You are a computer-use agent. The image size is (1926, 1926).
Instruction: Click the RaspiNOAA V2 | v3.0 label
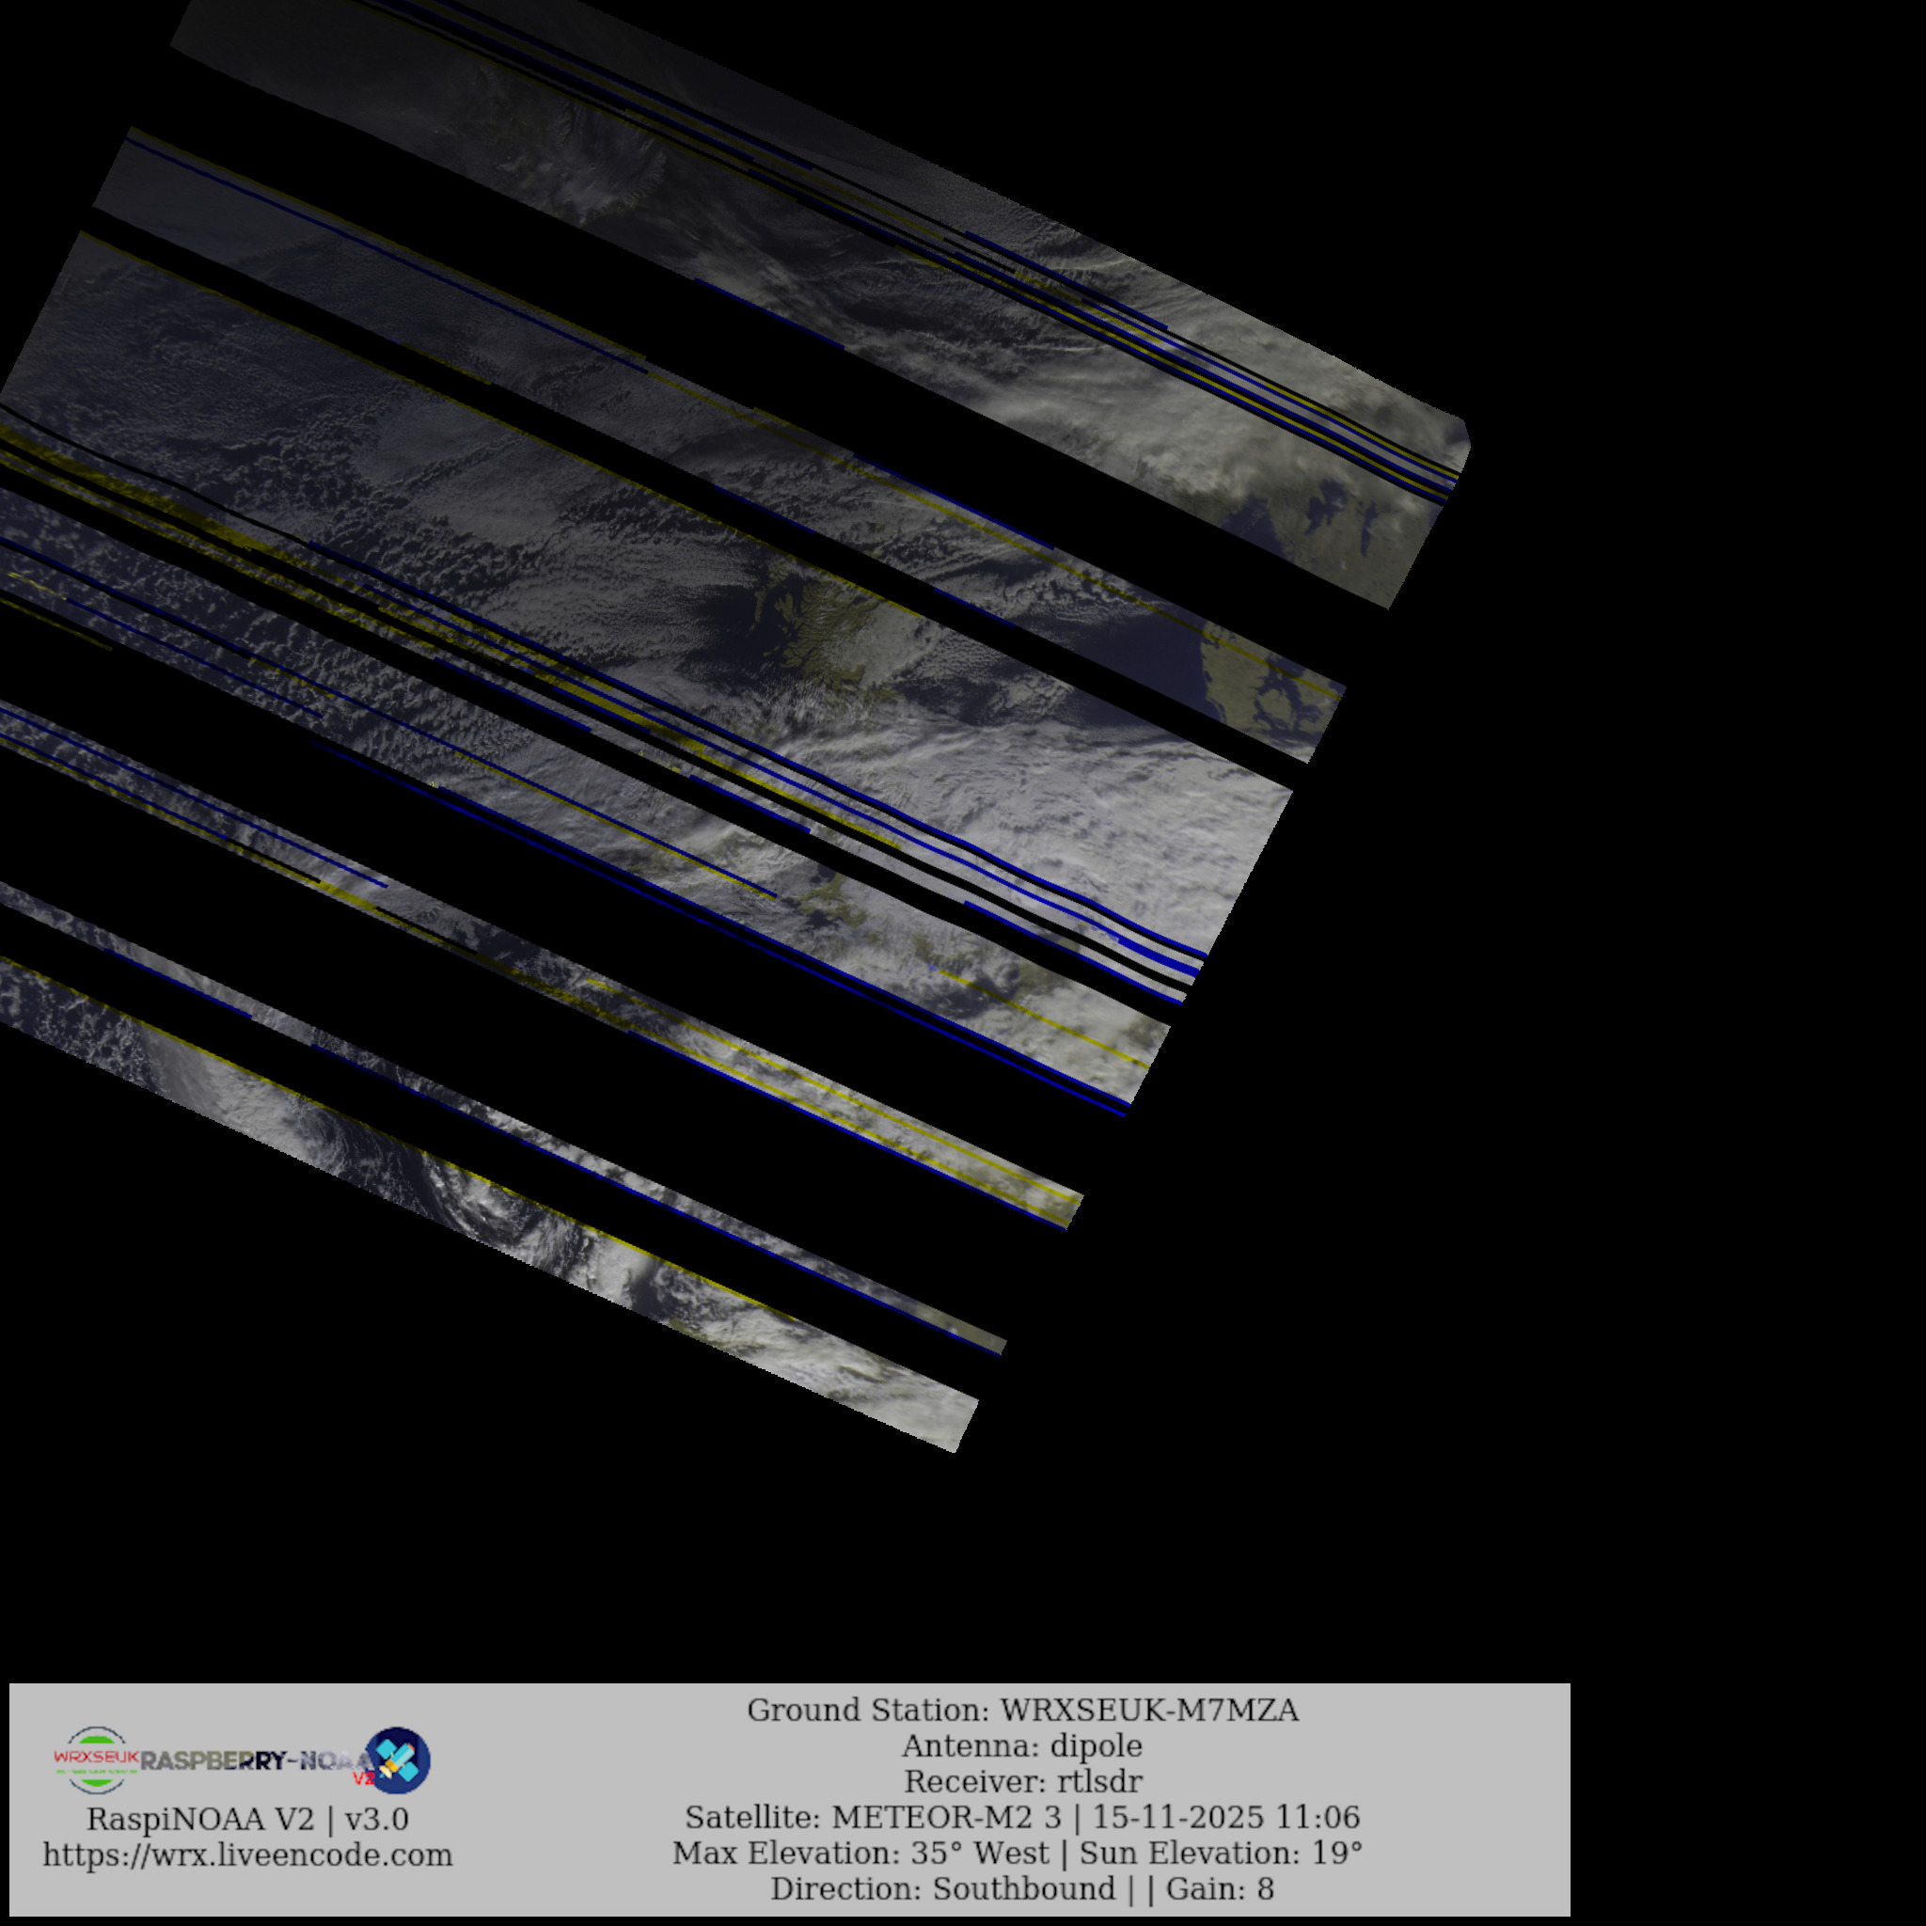(x=247, y=1820)
